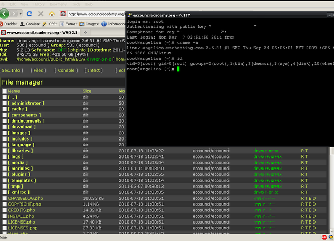Check the box for CHANGELOG.php

click(x=4, y=198)
